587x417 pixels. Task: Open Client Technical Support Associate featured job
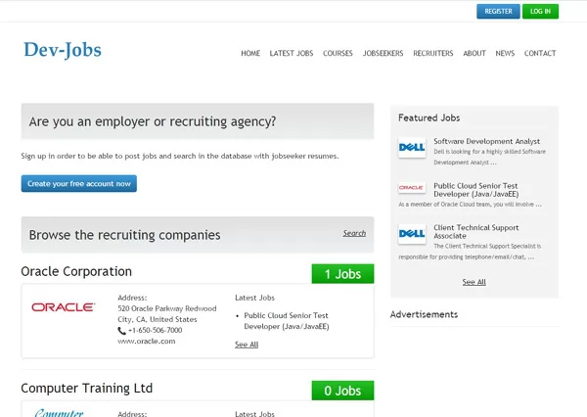click(476, 232)
